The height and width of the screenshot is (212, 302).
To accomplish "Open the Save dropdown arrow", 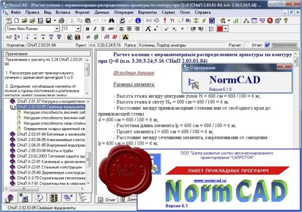I will pos(55,21).
